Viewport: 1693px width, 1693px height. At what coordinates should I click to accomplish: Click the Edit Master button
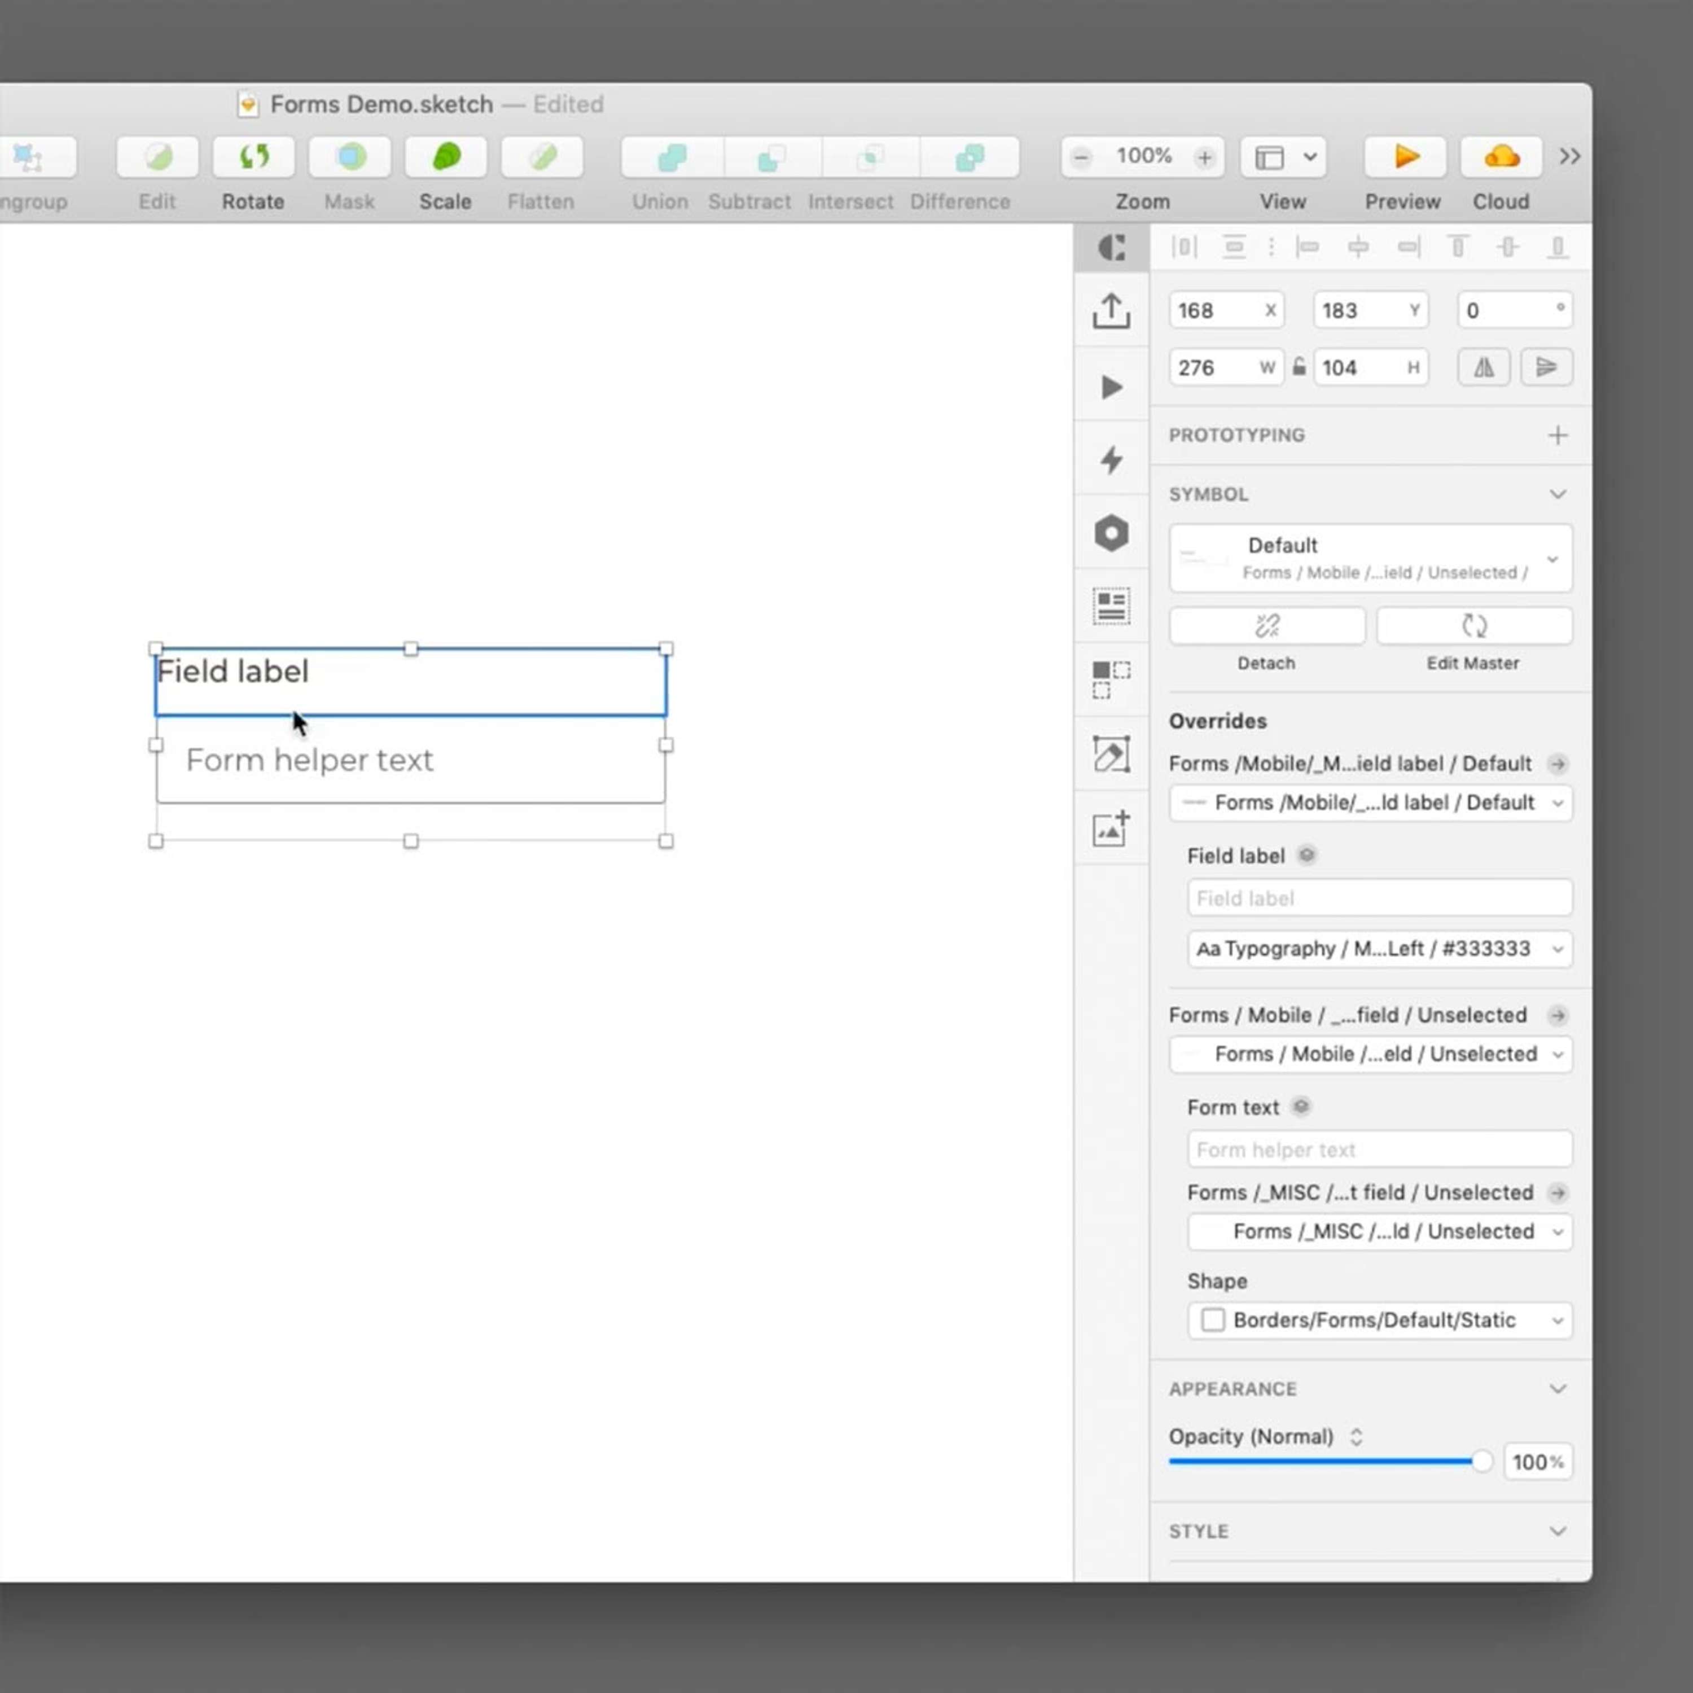coord(1475,626)
